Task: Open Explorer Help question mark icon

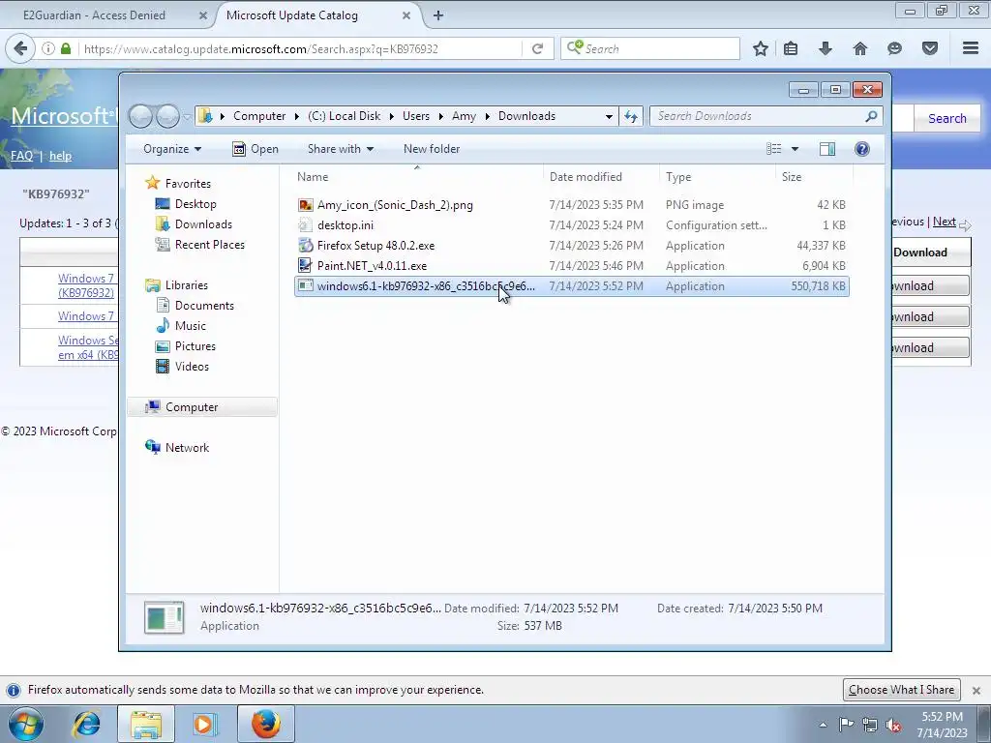Action: pos(861,148)
